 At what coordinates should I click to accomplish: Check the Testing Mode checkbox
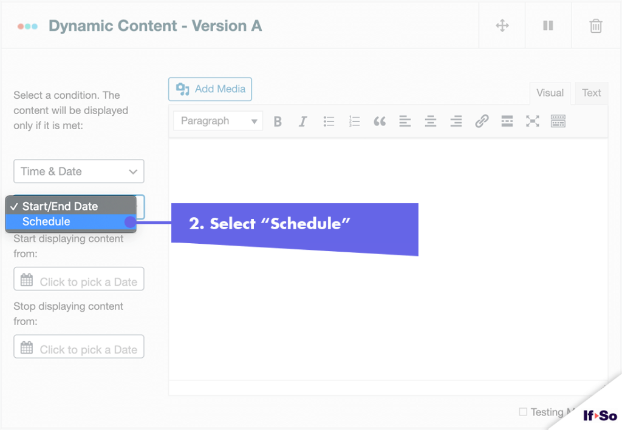(523, 412)
